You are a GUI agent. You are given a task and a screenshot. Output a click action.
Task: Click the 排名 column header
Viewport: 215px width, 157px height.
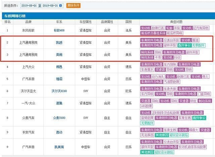click(x=7, y=22)
